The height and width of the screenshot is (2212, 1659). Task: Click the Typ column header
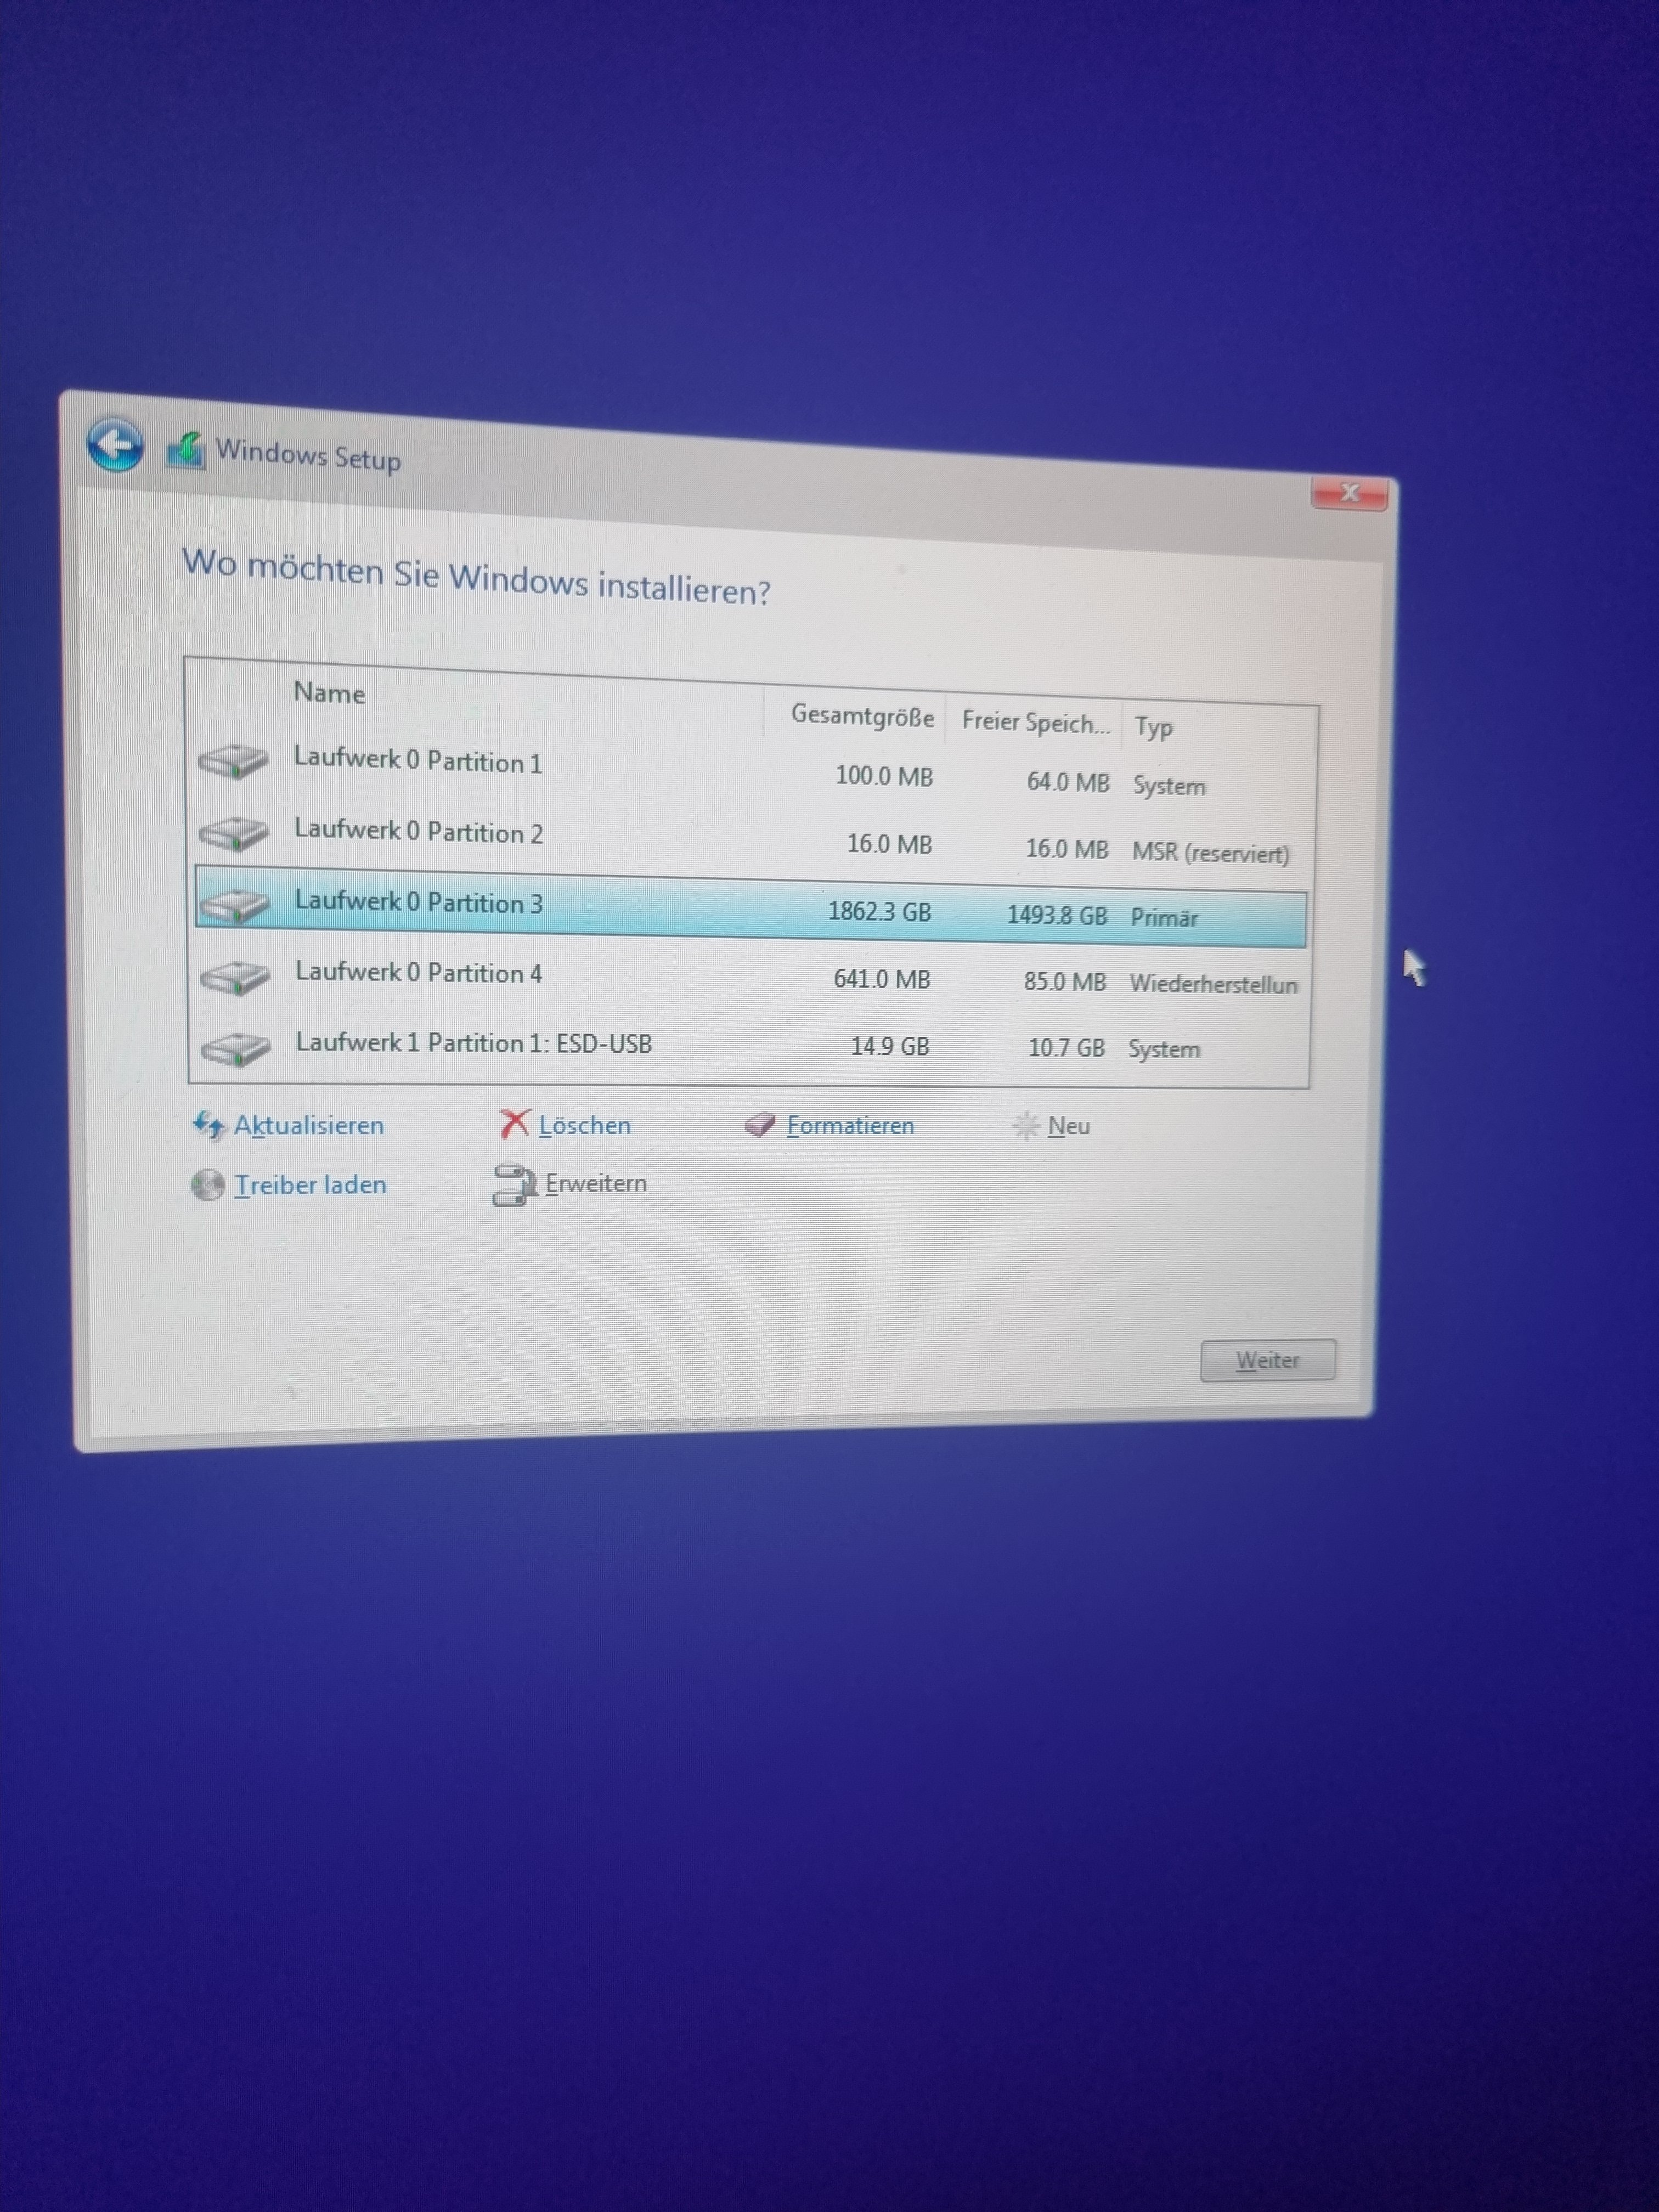point(1153,727)
